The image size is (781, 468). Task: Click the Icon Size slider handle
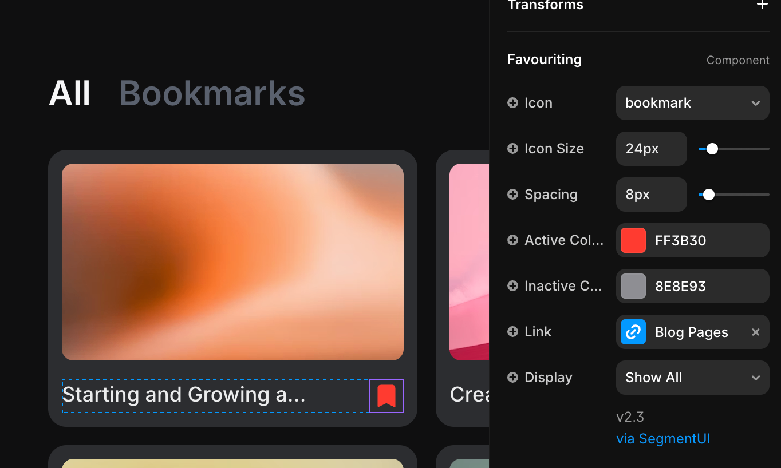[x=712, y=149]
